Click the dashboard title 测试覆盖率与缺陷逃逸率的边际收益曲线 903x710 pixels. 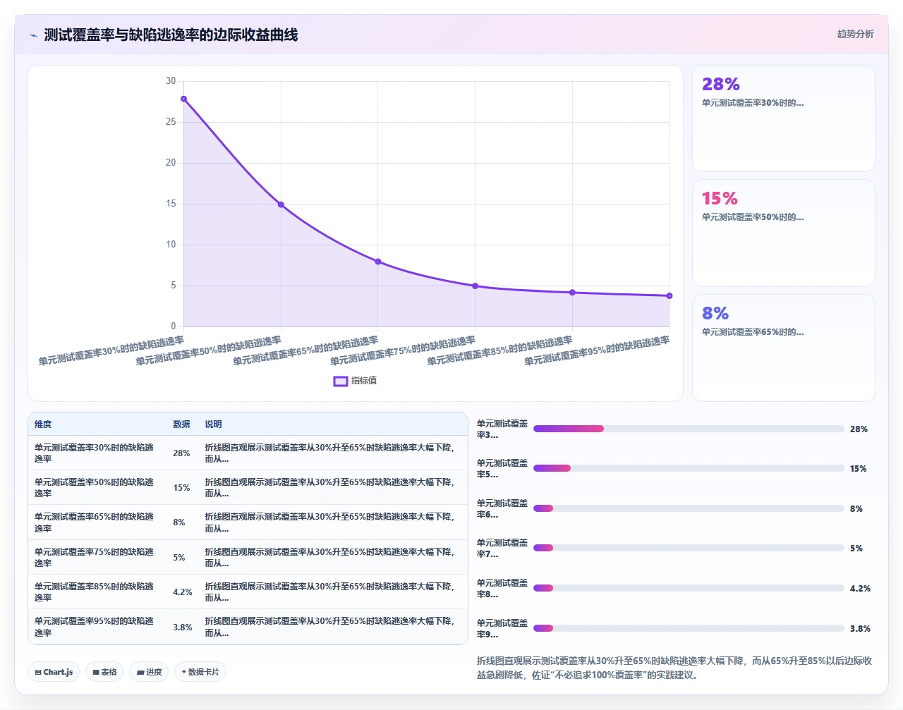pyautogui.click(x=171, y=35)
